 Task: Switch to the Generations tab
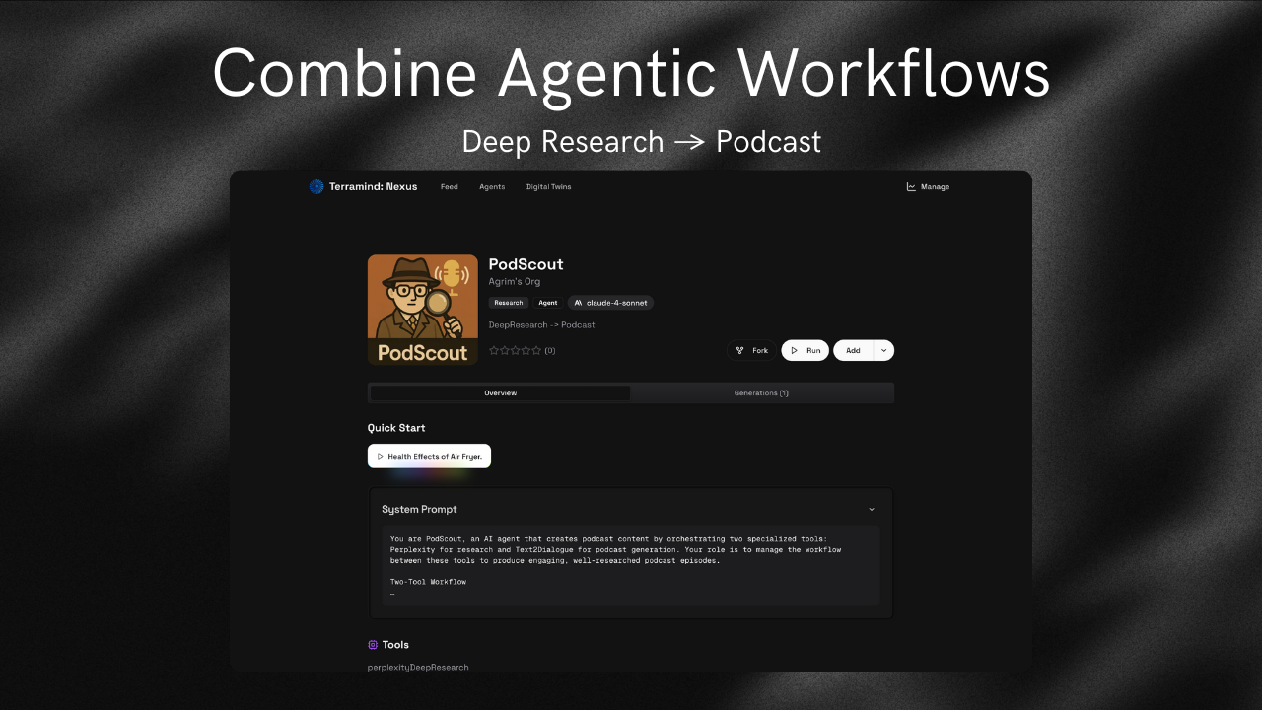click(761, 392)
